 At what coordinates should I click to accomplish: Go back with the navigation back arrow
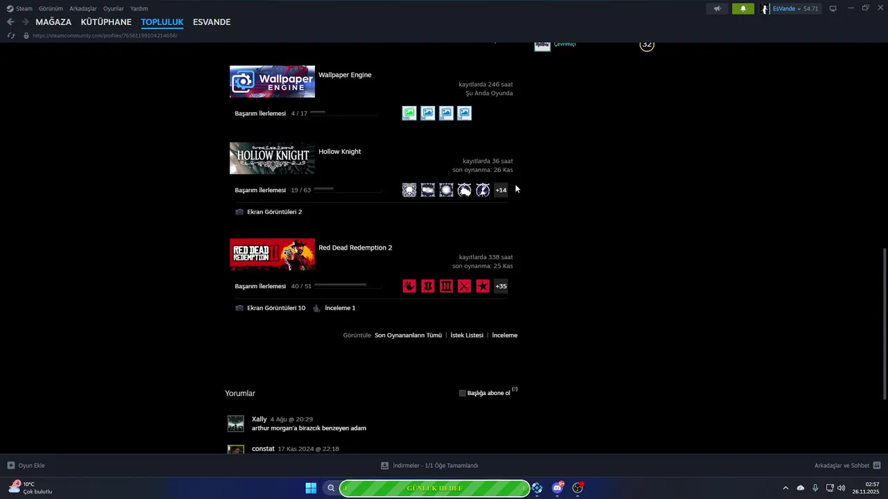pyautogui.click(x=10, y=22)
